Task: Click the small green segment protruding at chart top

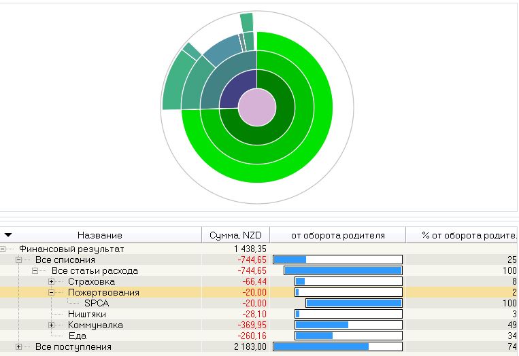Action: 246,22
